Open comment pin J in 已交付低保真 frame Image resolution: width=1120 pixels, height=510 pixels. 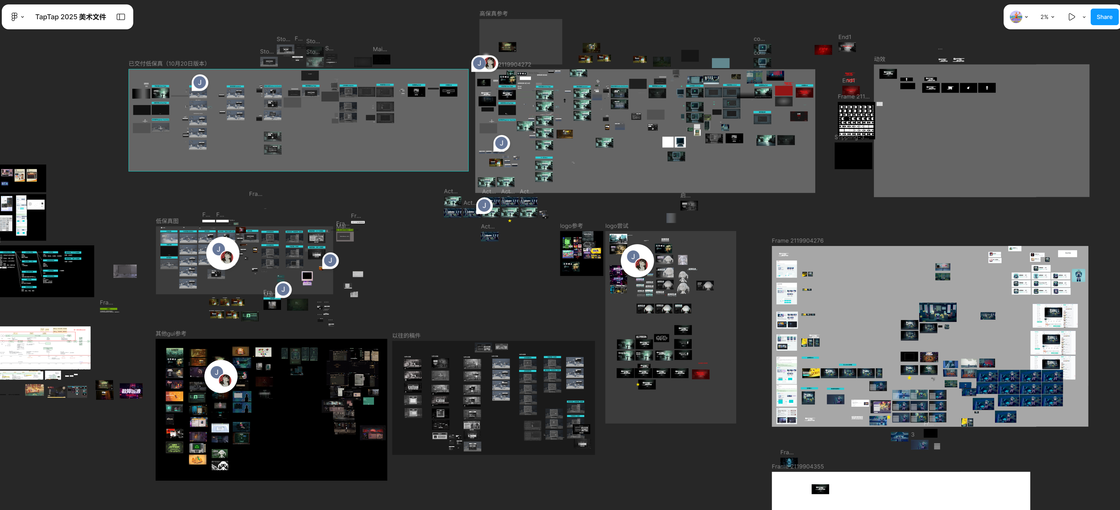(x=200, y=83)
